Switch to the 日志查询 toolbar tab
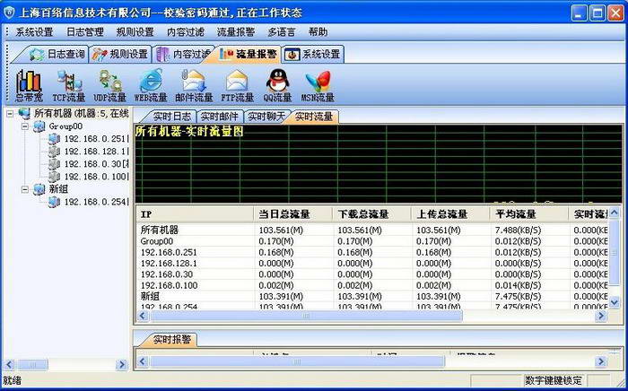The image size is (628, 391). [x=52, y=55]
